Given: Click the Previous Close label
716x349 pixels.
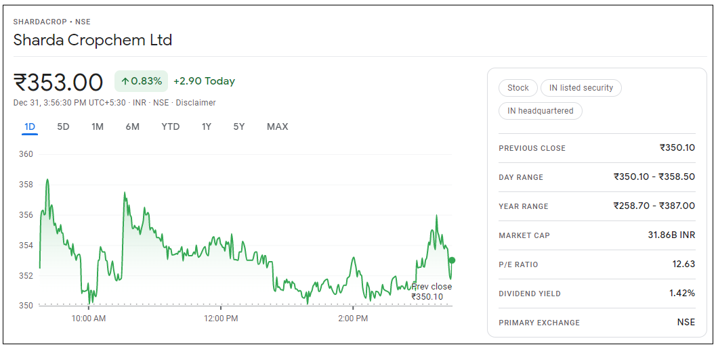Looking at the screenshot, I should coord(532,148).
